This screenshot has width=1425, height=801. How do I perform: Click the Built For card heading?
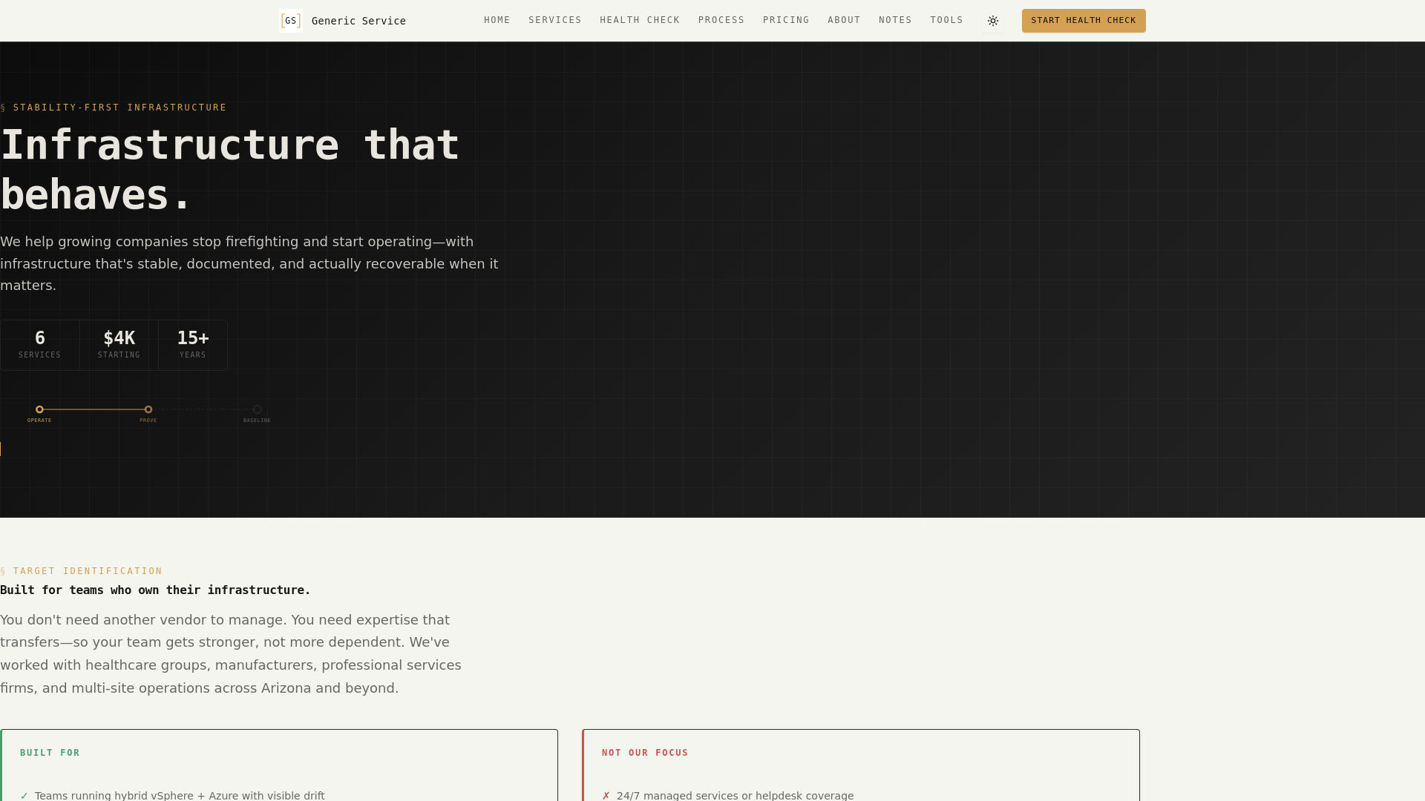click(x=50, y=753)
